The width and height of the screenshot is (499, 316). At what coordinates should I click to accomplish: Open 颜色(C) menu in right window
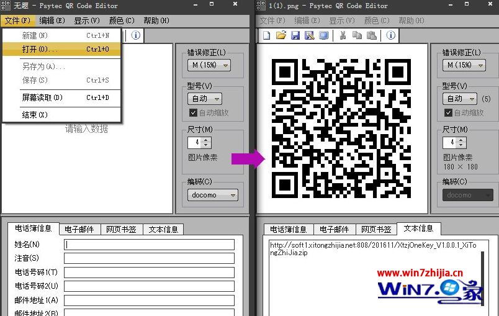pyautogui.click(x=377, y=20)
